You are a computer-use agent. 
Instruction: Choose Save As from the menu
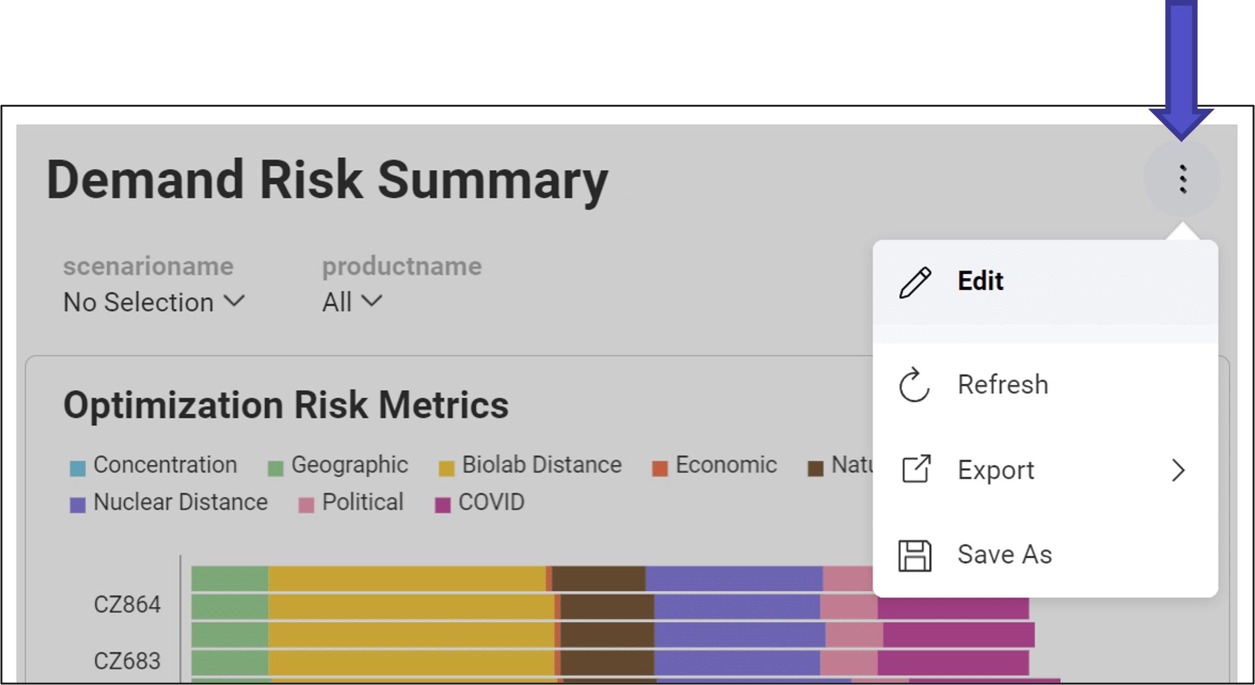click(1004, 555)
